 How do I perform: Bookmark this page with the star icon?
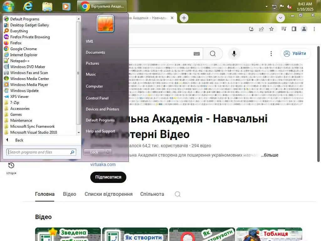pyautogui.click(x=271, y=29)
